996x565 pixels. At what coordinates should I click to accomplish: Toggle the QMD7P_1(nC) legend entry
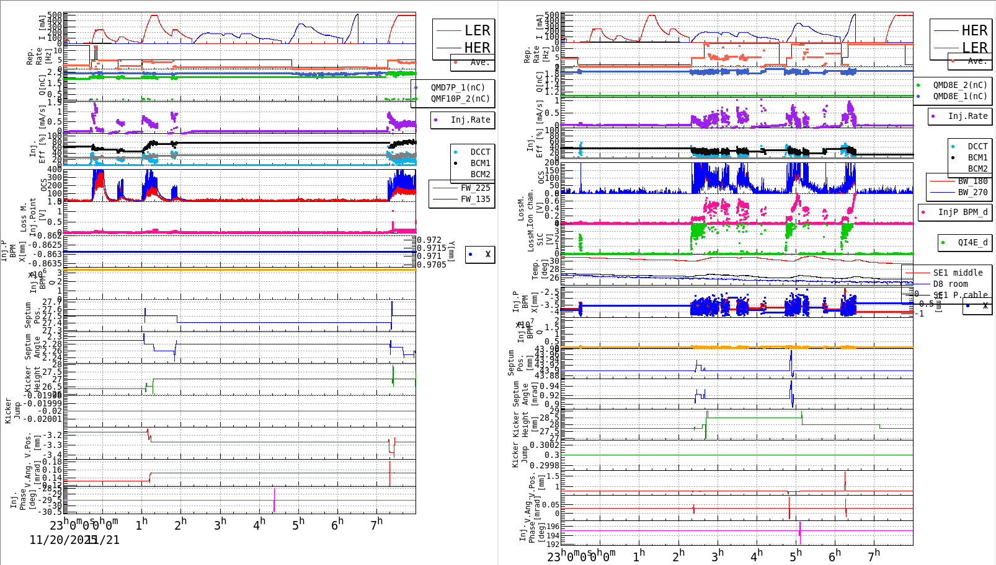pos(459,88)
